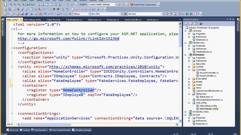Image resolution: width=241 pixels, height=135 pixels.
Task: Collapse the configuration element outline
Action: click(12, 48)
